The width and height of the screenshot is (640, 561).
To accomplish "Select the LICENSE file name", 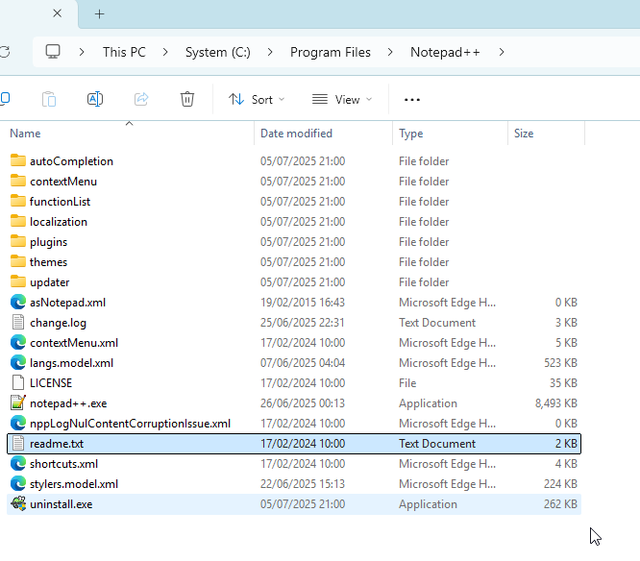I will pos(51,382).
